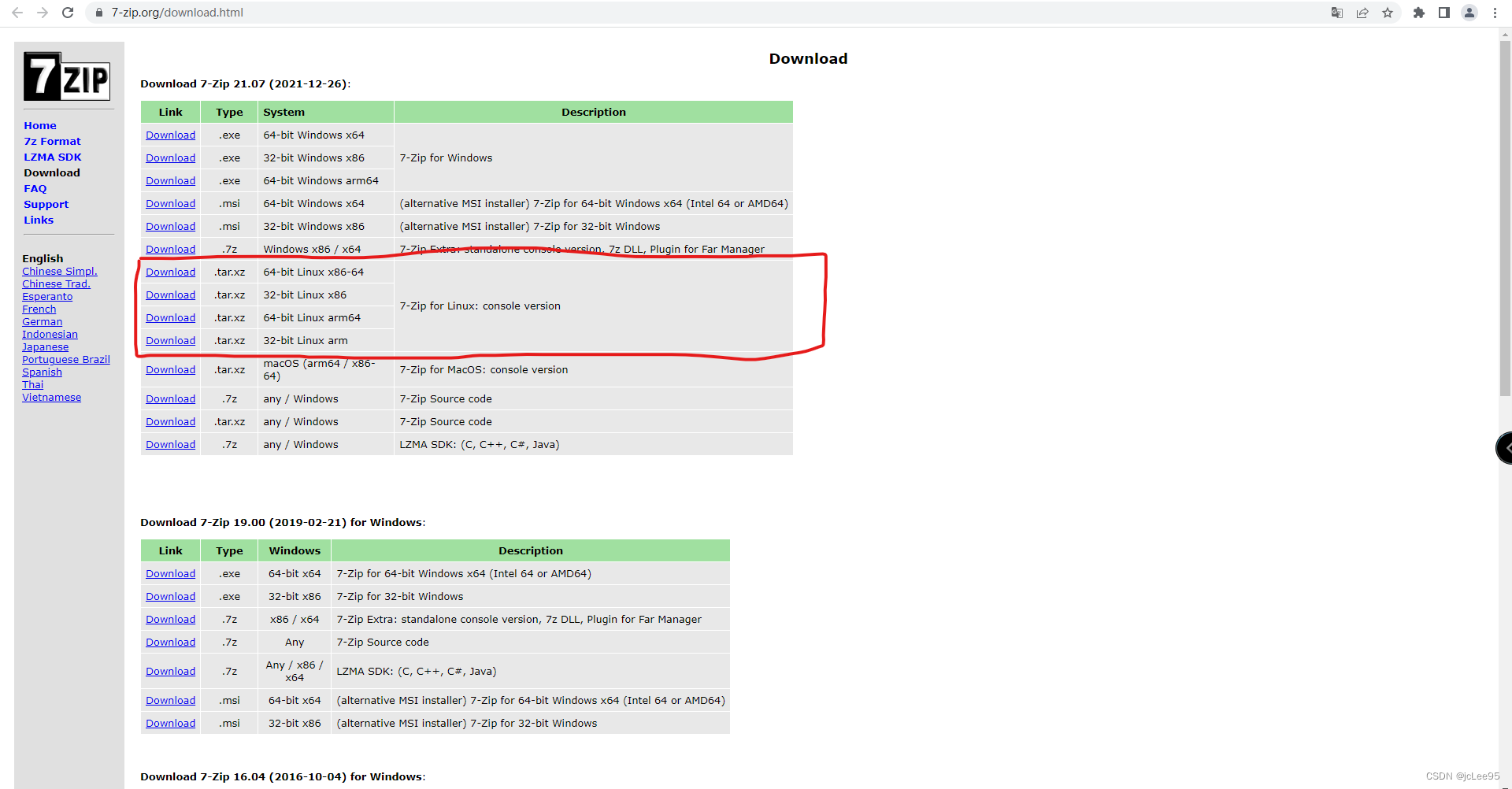The height and width of the screenshot is (789, 1512).
Task: Open the 7z Format page
Action: [x=52, y=141]
